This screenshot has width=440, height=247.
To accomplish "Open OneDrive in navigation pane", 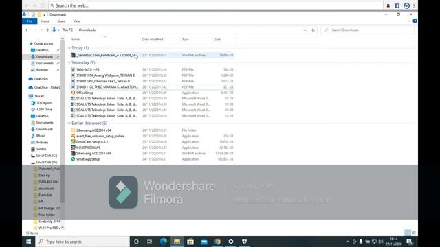I will pos(41,79).
